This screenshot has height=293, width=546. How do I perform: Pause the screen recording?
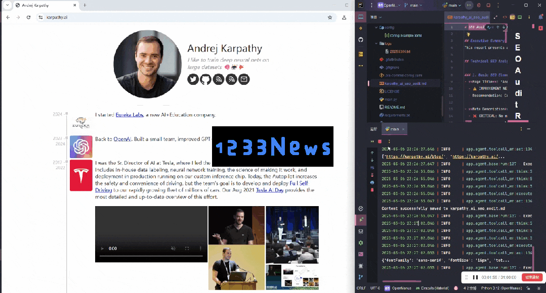click(x=475, y=277)
